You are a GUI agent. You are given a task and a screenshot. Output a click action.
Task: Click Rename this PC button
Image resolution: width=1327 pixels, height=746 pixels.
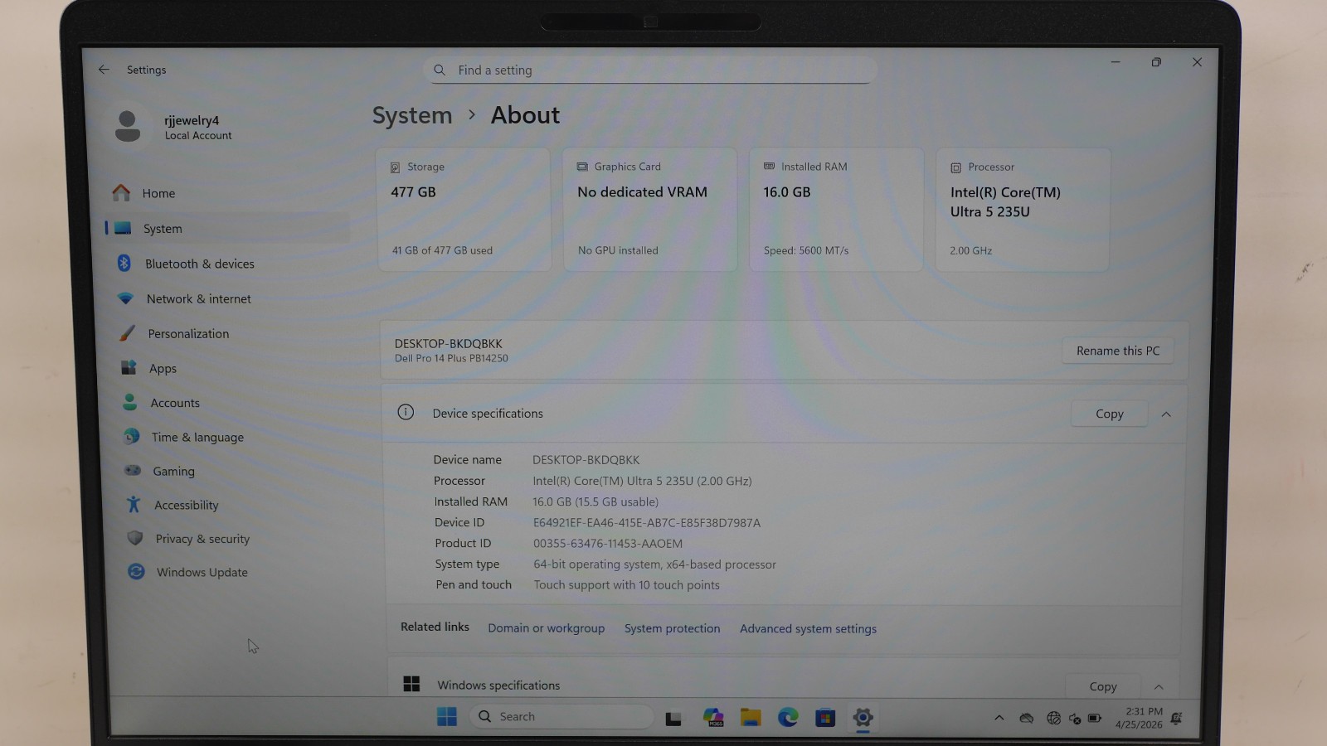(x=1118, y=351)
